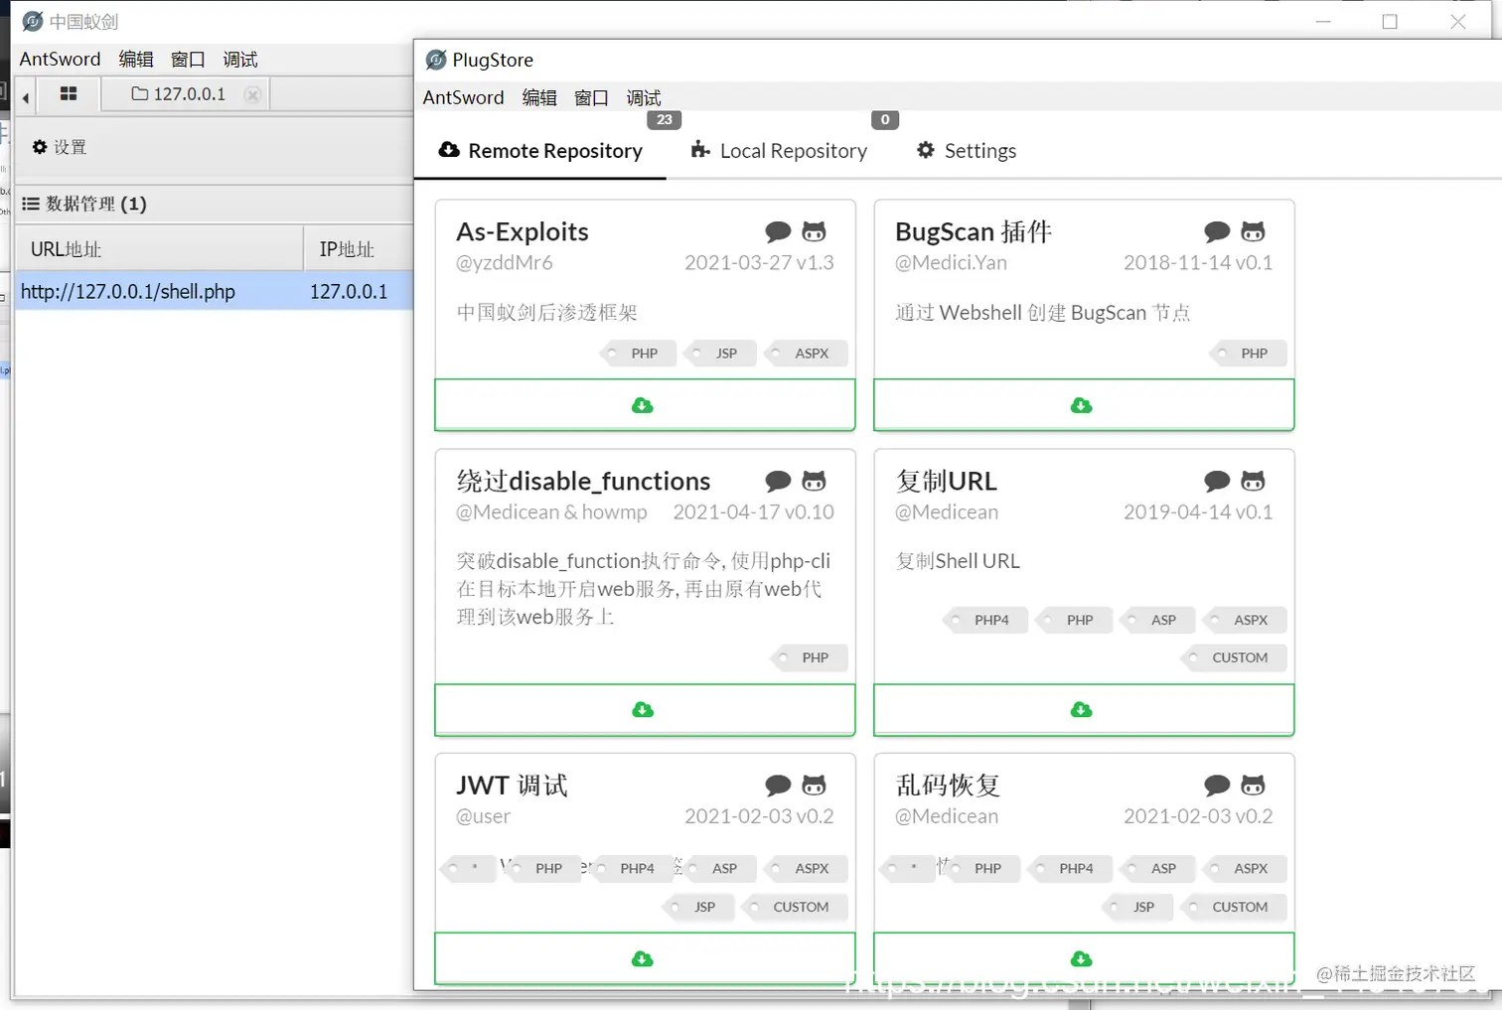Open the GitHub icon on 复制URL card

1253,482
